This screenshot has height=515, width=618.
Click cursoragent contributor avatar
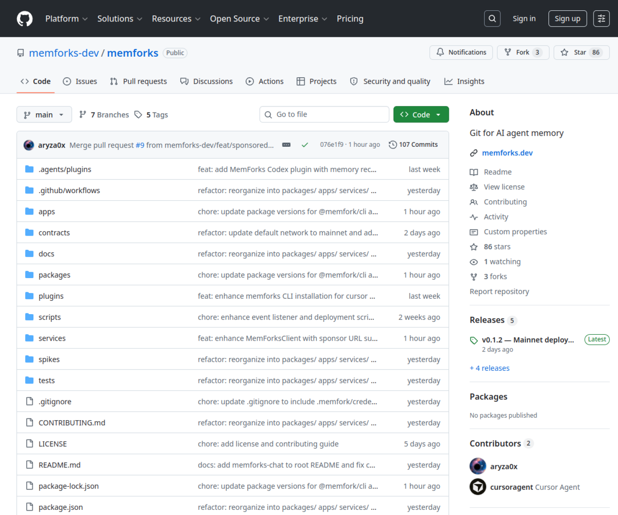[x=478, y=487]
